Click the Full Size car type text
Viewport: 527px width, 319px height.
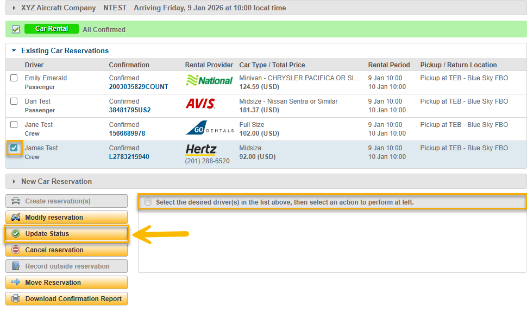[x=252, y=125]
